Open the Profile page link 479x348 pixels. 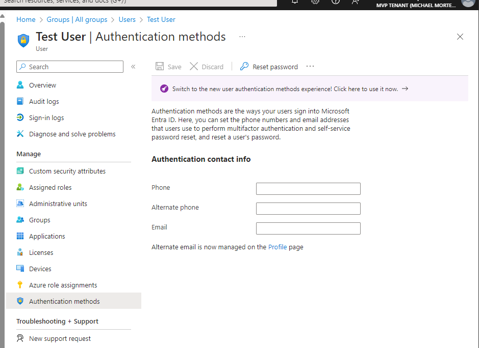point(278,247)
